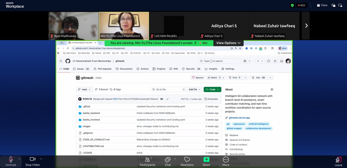Open the GitHub notifications inbox icon
The width and height of the screenshot is (347, 168).
coord(282,61)
